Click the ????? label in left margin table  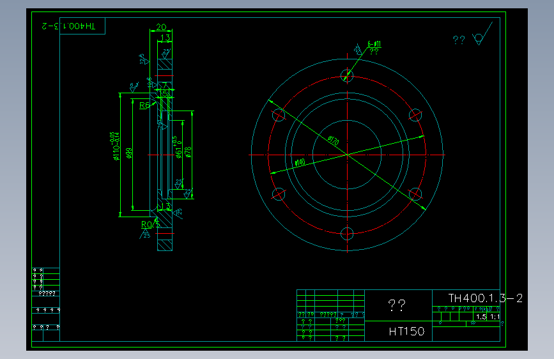(x=47, y=293)
